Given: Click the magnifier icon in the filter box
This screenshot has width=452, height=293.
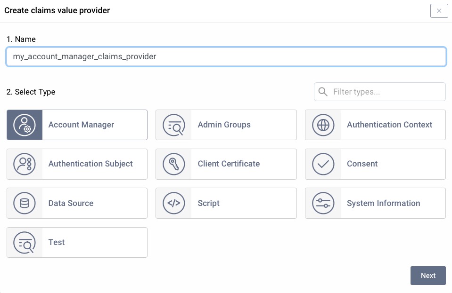Looking at the screenshot, I should click(x=323, y=92).
